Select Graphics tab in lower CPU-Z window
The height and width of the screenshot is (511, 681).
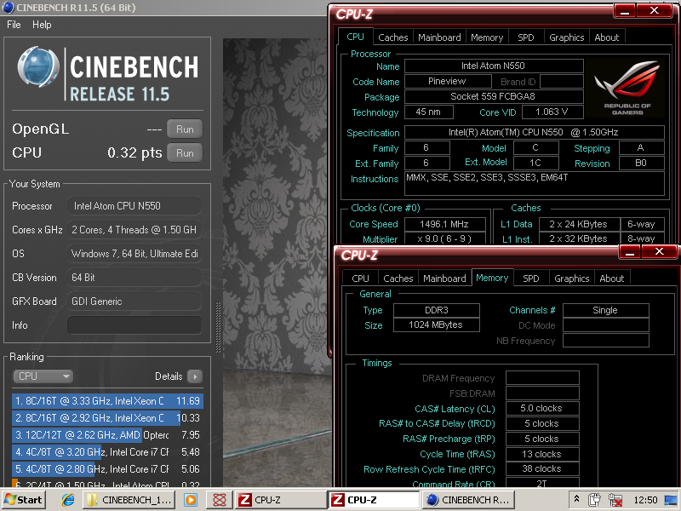[x=571, y=278]
